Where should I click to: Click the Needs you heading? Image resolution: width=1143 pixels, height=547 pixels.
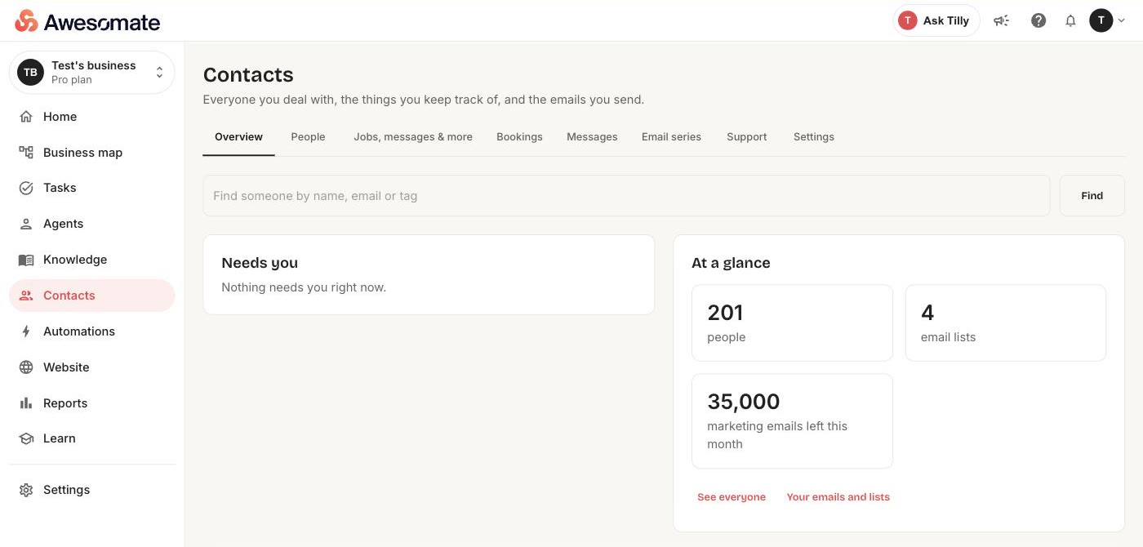260,263
